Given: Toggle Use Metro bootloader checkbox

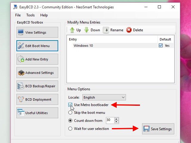Looking at the screenshot, I should point(70,105).
